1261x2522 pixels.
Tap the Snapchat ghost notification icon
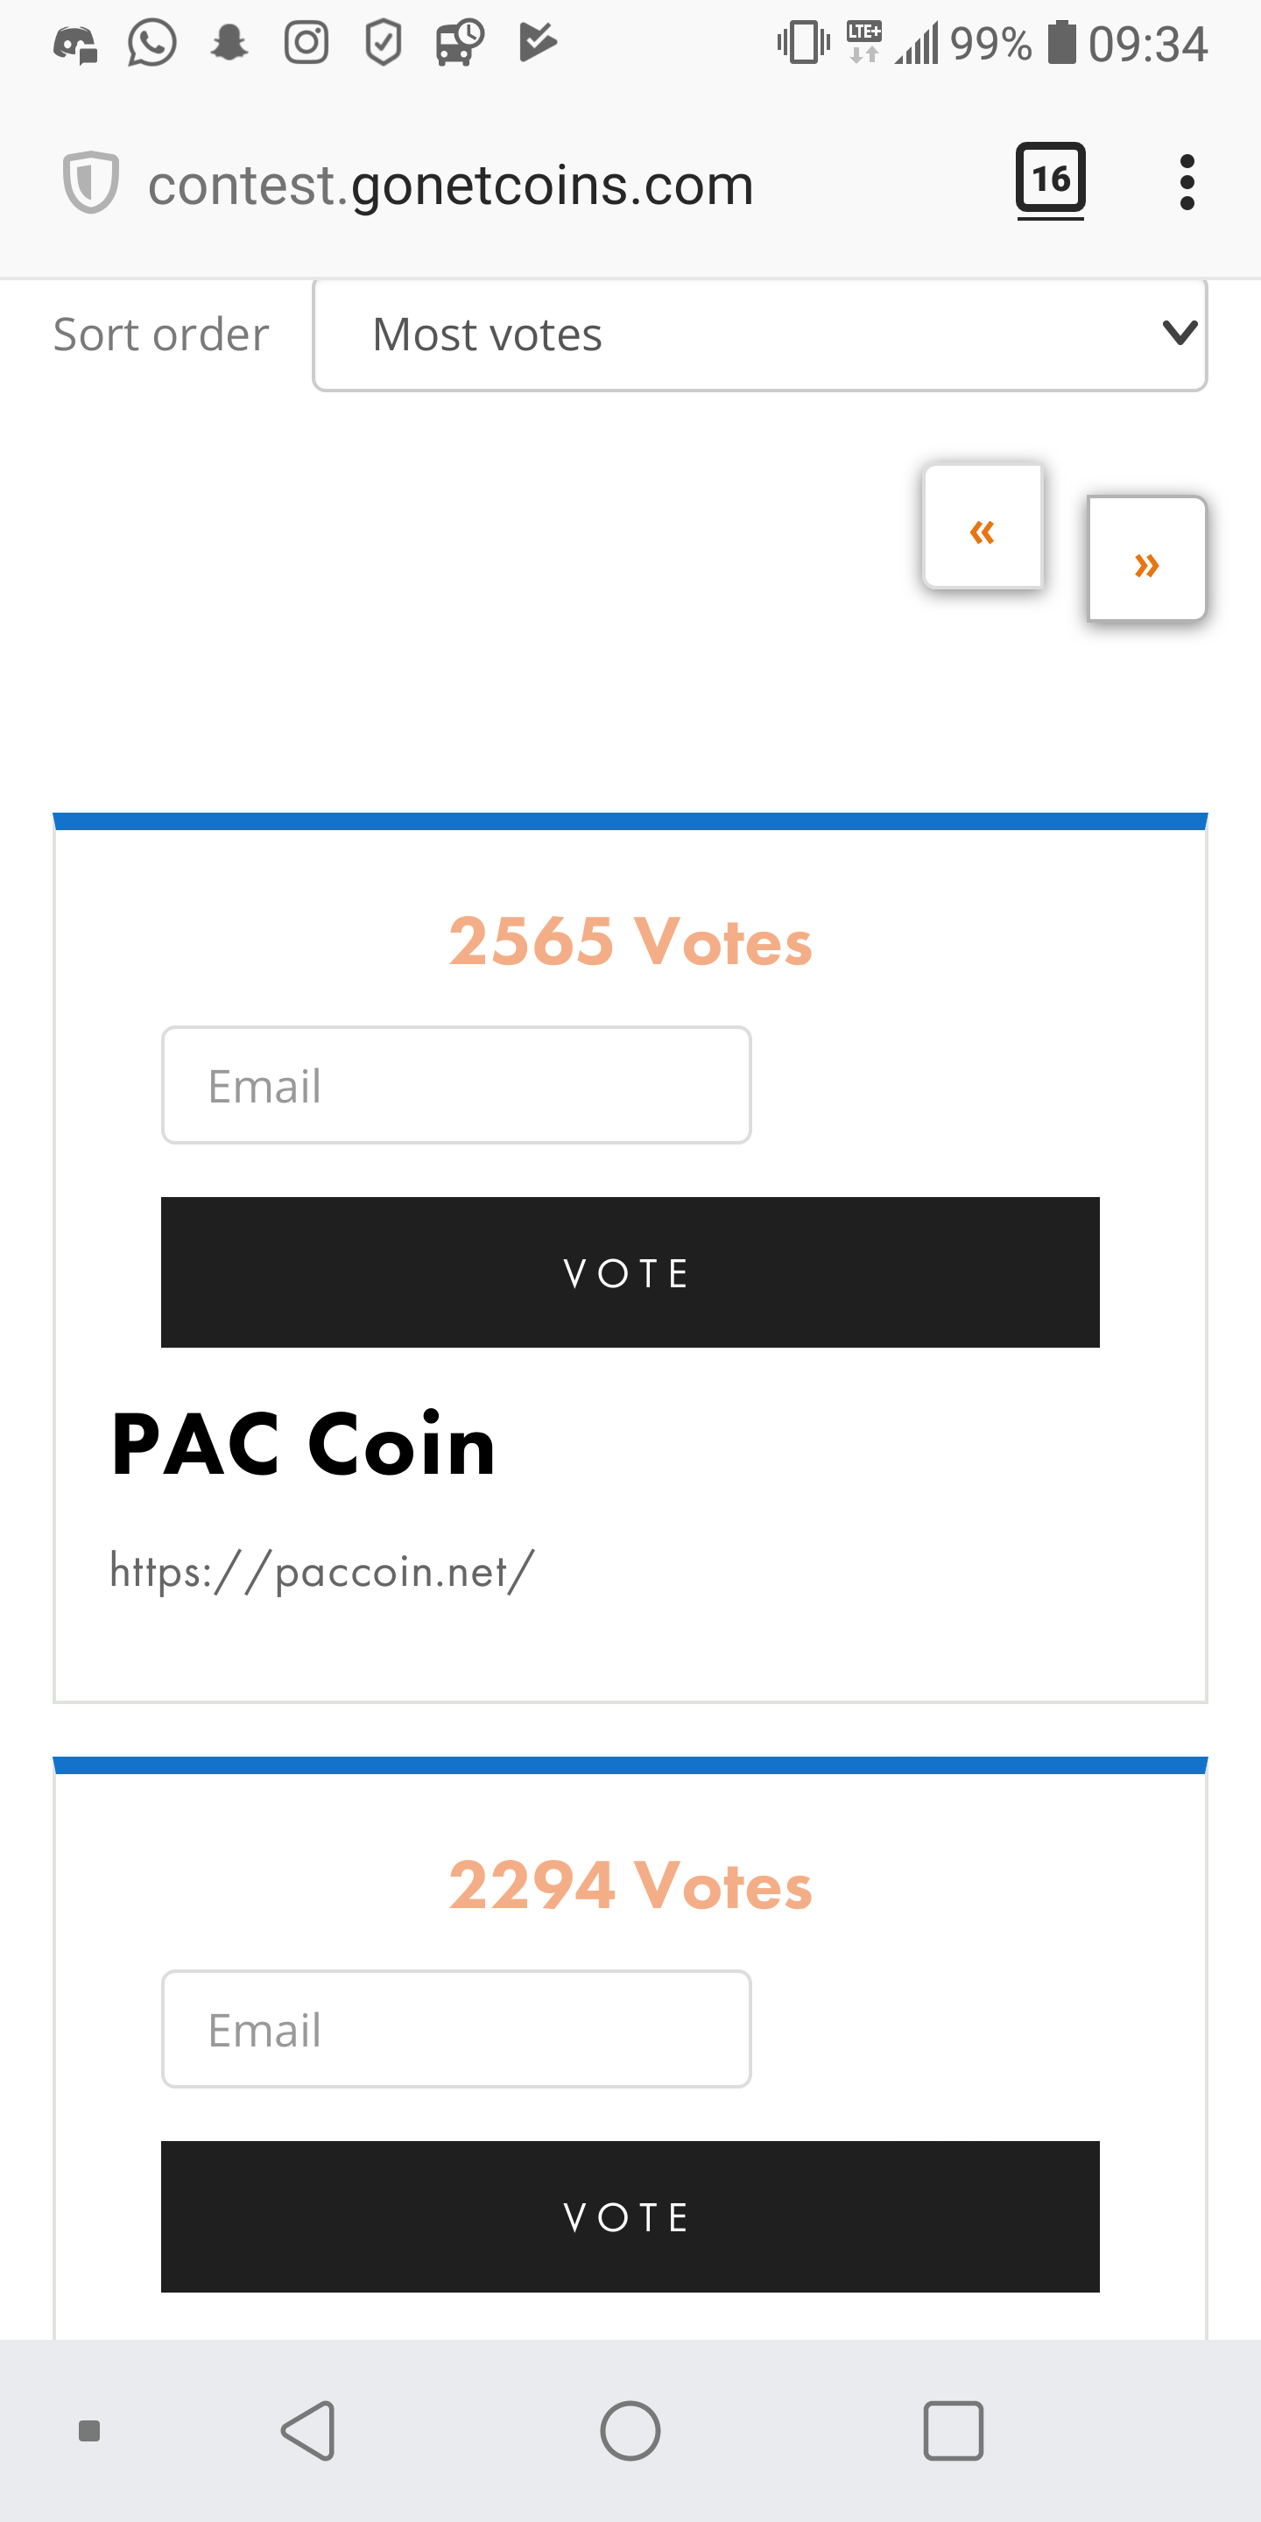point(229,43)
